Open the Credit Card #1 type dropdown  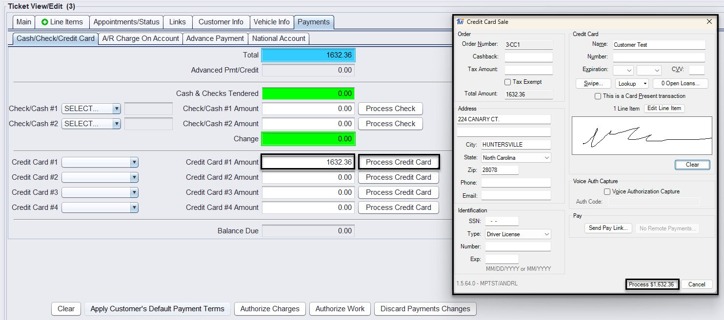[x=134, y=162]
